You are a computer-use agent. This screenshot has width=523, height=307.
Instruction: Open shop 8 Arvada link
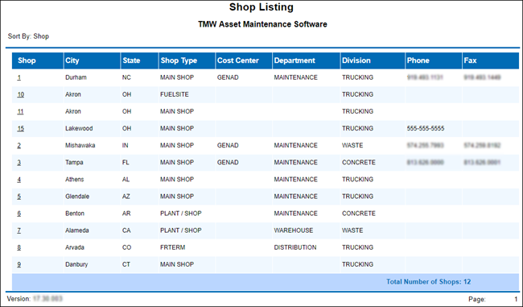click(x=19, y=248)
